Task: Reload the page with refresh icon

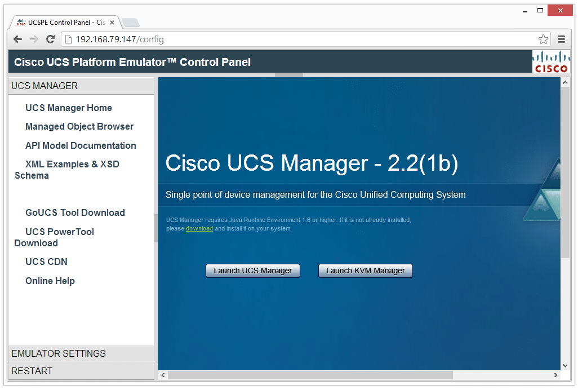Action: click(x=51, y=39)
